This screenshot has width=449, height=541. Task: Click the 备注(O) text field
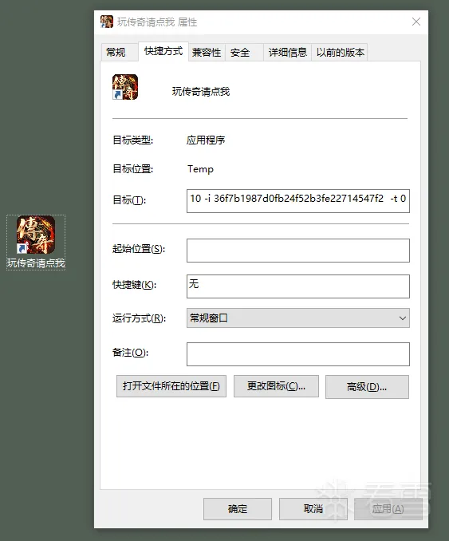click(298, 354)
